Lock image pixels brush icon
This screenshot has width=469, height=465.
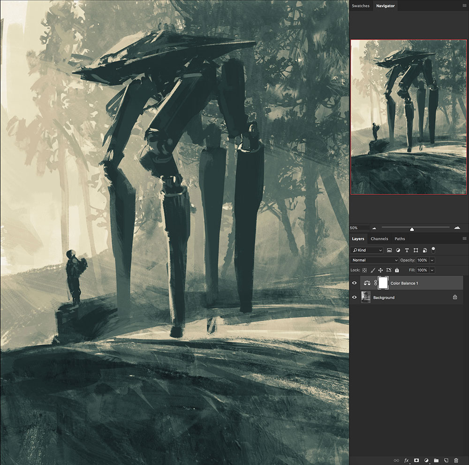tap(373, 270)
